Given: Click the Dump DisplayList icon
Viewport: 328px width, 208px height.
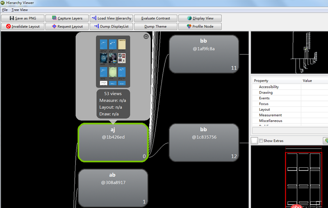Looking at the screenshot, I should coord(97,26).
